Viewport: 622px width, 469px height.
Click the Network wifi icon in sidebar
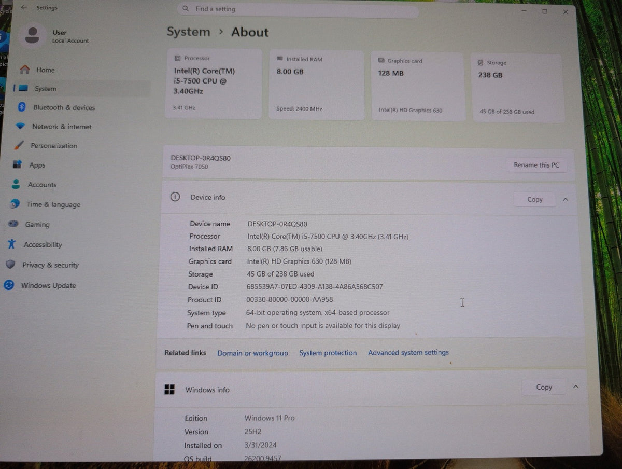pyautogui.click(x=20, y=126)
